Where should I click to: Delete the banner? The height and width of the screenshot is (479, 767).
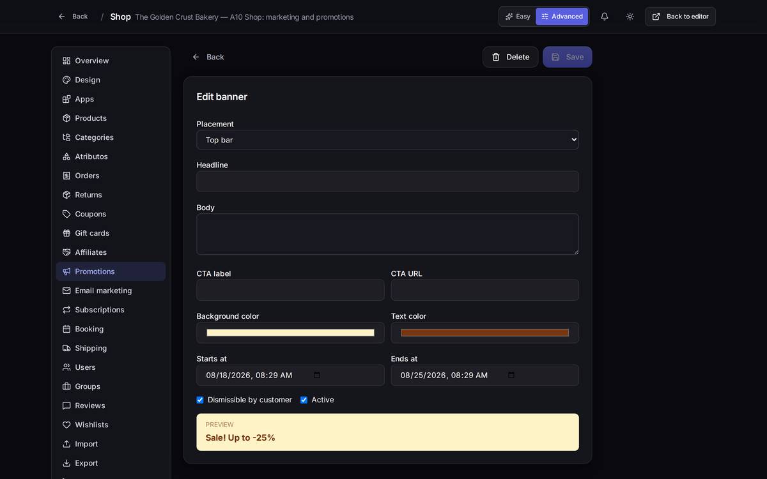coord(510,57)
